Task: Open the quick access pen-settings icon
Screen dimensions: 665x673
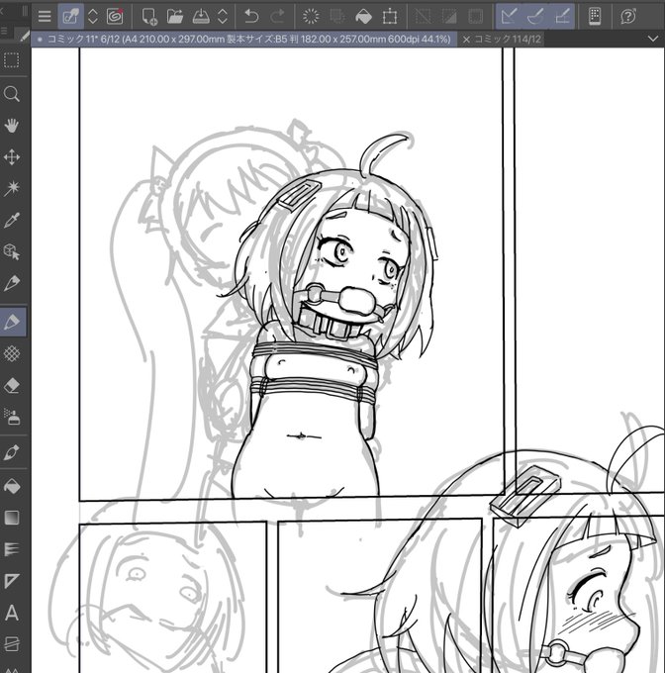Action: pyautogui.click(x=71, y=16)
